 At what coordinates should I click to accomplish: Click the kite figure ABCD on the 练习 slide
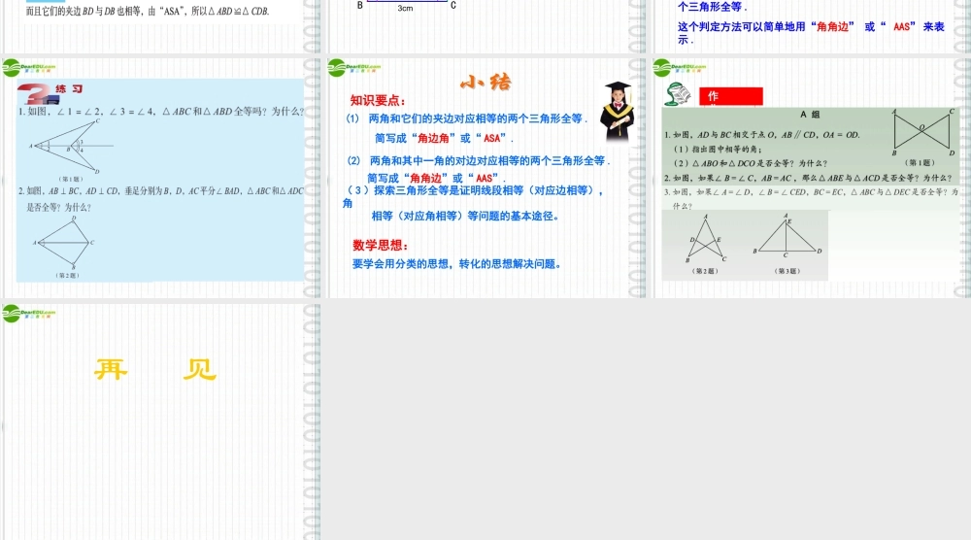[65, 243]
